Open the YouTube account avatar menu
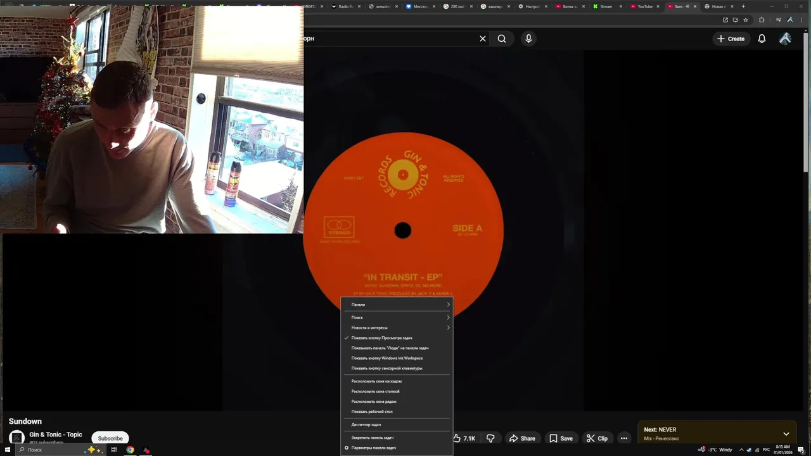811x456 pixels. [785, 39]
